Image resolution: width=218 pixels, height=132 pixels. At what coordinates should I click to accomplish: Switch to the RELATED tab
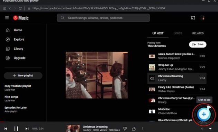[198, 33]
